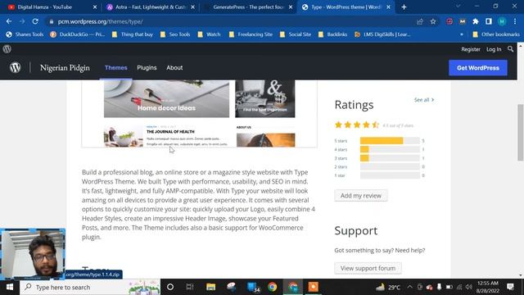
Task: Click the small WordPress logo in admin bar
Action: 7,49
